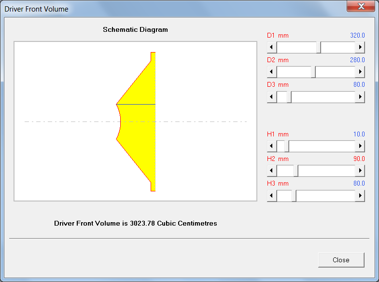The width and height of the screenshot is (379, 282).
Task: Click the Driver Front Volume title bar text
Action: pos(37,9)
